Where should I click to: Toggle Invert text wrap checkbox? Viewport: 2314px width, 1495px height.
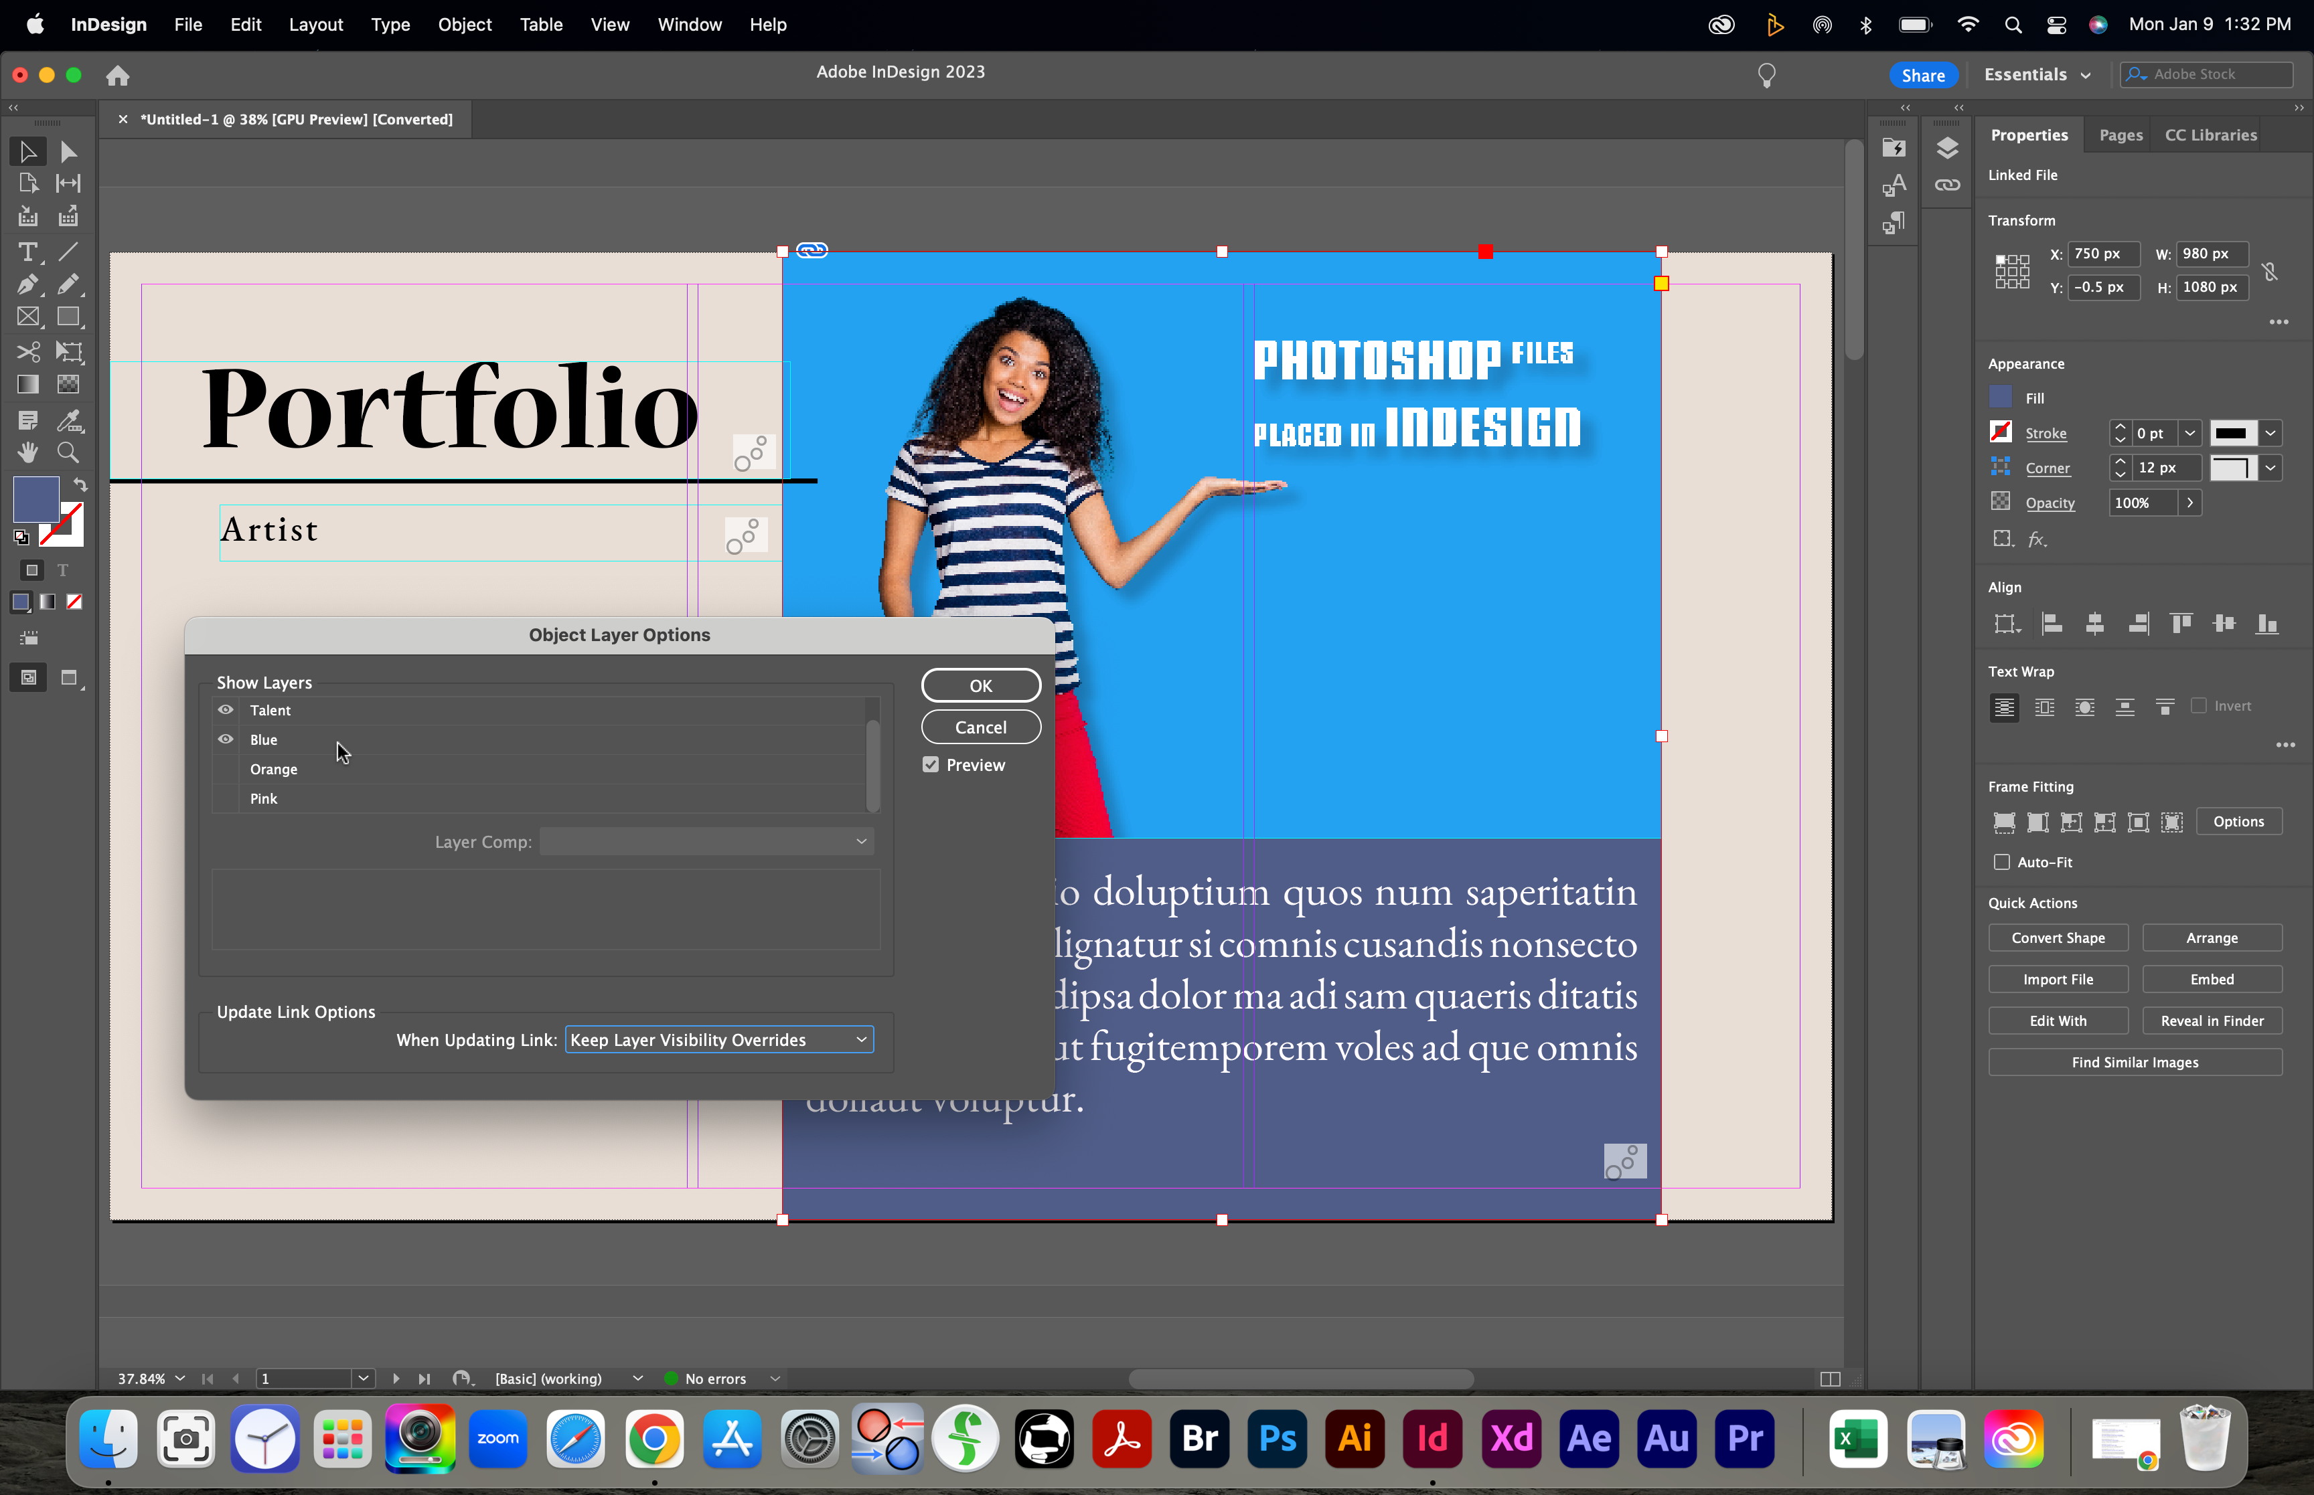pos(2198,706)
